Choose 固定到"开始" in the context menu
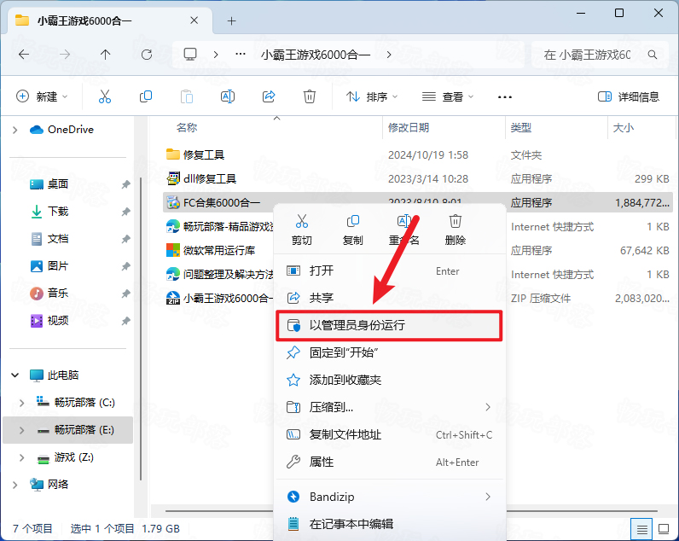679x541 pixels. (x=389, y=352)
